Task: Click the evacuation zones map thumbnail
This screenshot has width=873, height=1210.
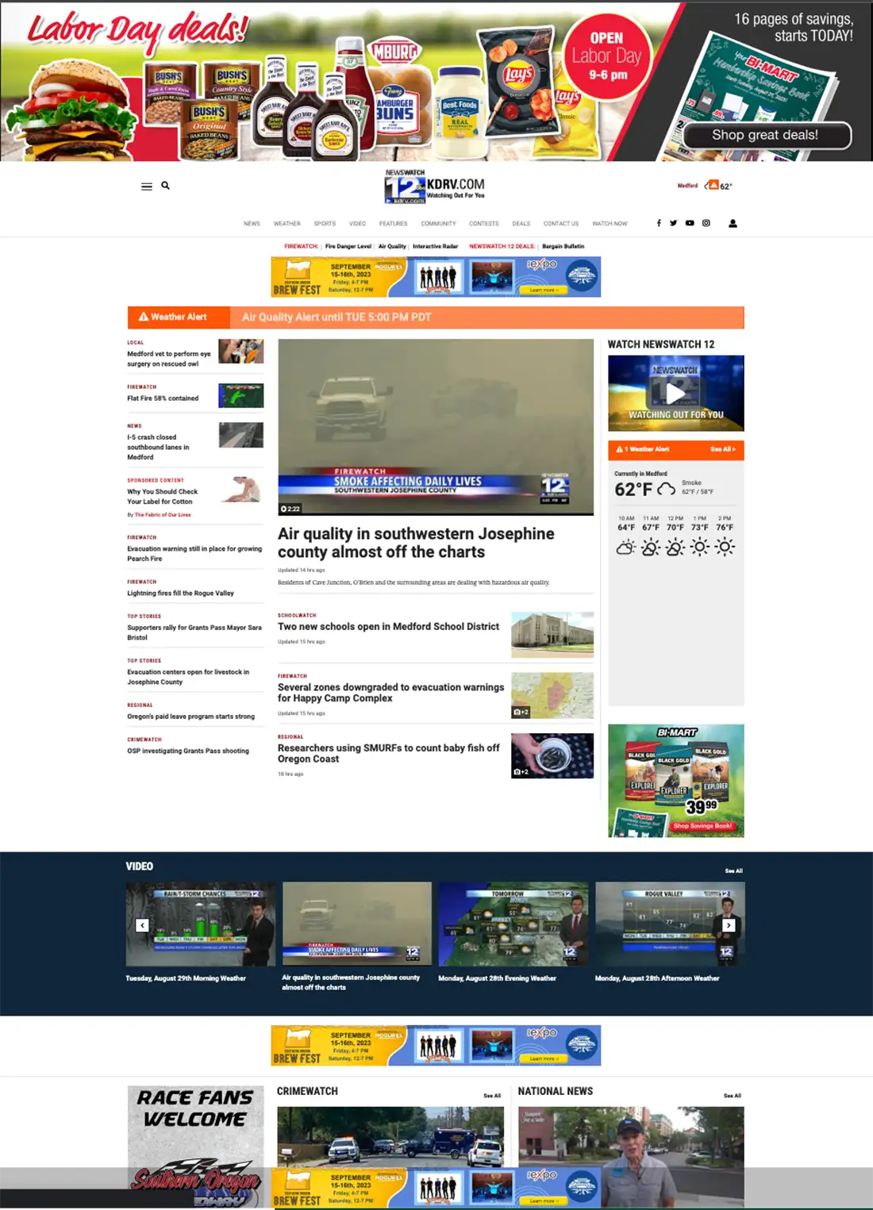Action: click(x=552, y=696)
